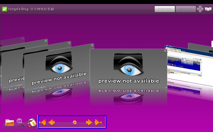Viewport: 213px width, 132px height.
Task: Select the overlapping pages carousel layout icon
Action: (x=208, y=9)
